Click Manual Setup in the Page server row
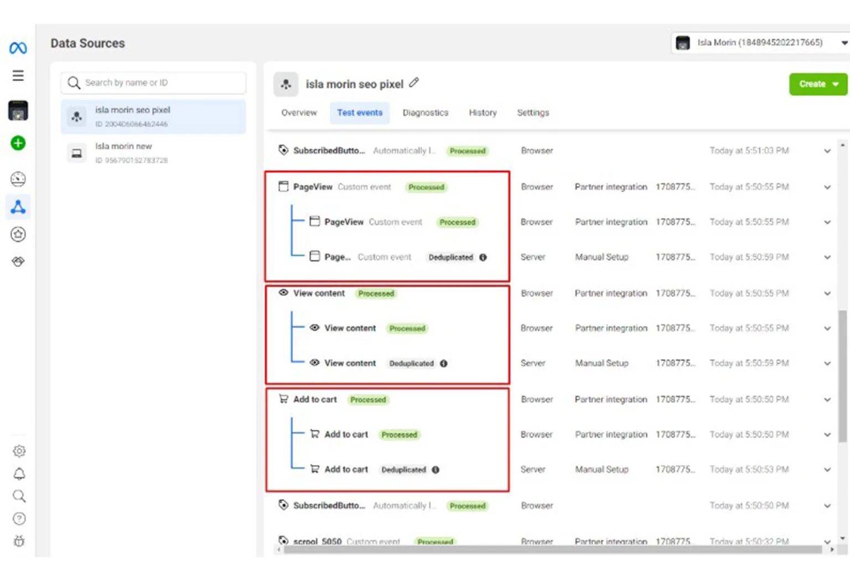 [x=602, y=257]
